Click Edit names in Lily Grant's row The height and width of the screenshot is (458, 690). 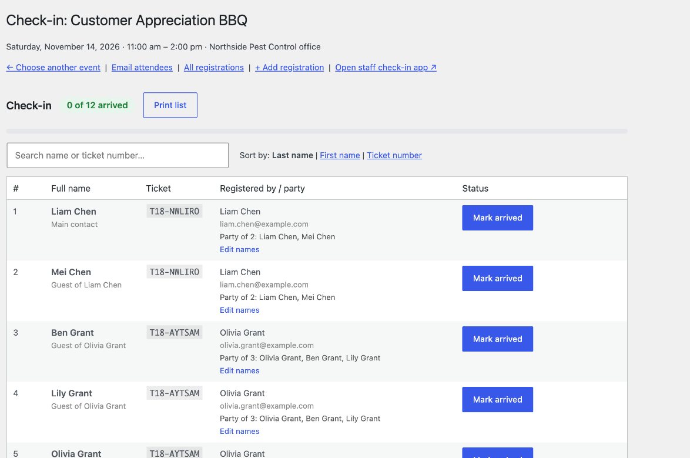click(239, 431)
